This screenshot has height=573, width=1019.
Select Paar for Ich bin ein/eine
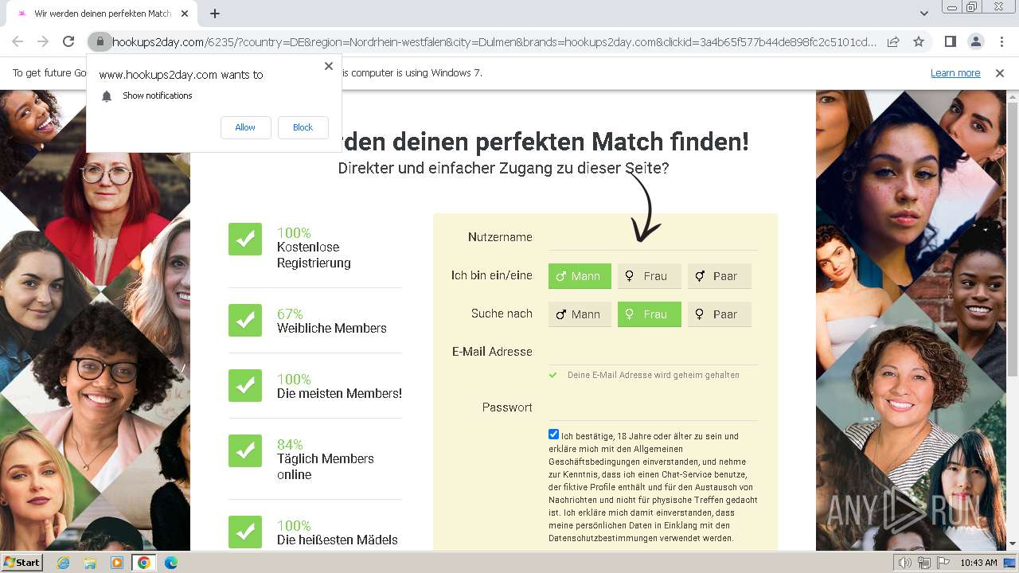pyautogui.click(x=720, y=276)
